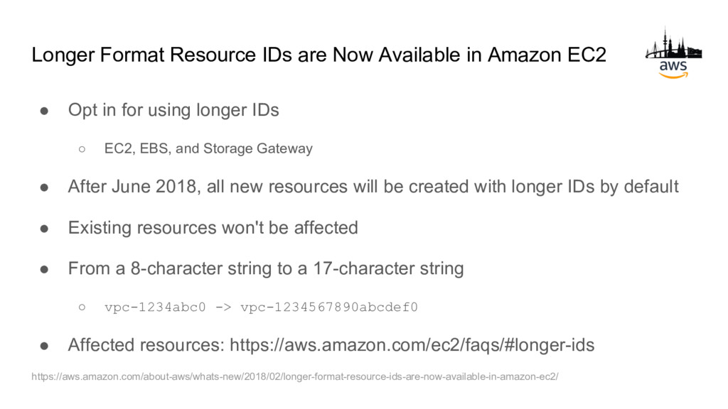The image size is (728, 409).
Task: Click the bullet before 'From a 8-character'
Action: 45,269
